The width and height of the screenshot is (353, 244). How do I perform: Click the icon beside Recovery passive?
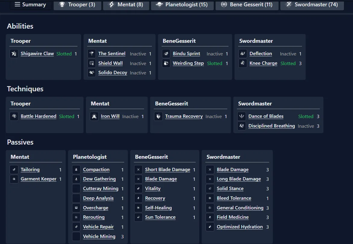pos(138,198)
